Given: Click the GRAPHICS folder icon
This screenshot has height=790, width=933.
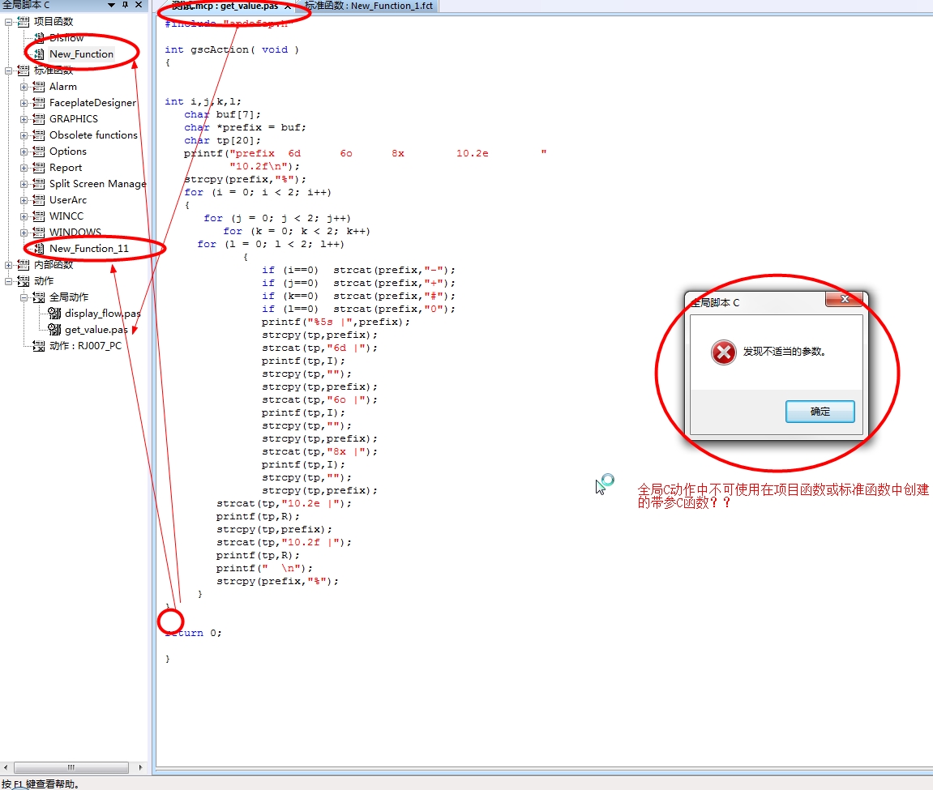Looking at the screenshot, I should click(39, 119).
